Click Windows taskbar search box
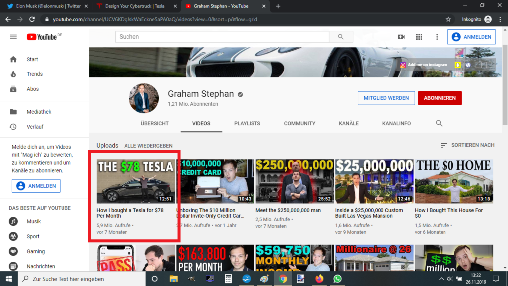This screenshot has height=286, width=508. point(82,279)
